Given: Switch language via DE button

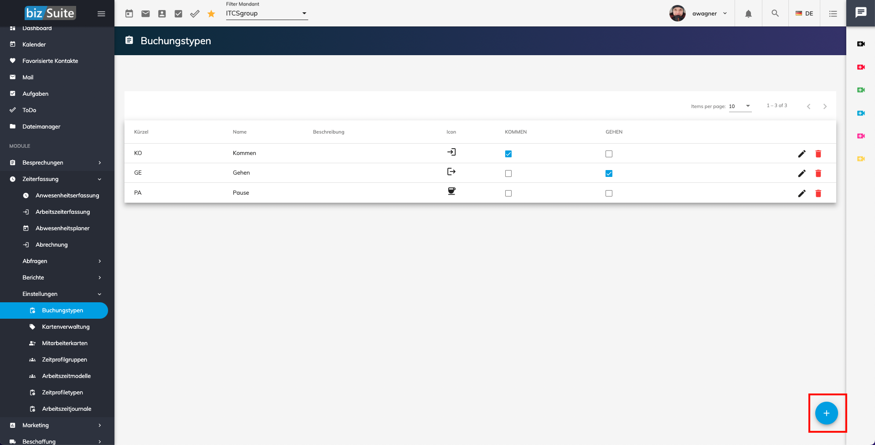Looking at the screenshot, I should tap(804, 14).
